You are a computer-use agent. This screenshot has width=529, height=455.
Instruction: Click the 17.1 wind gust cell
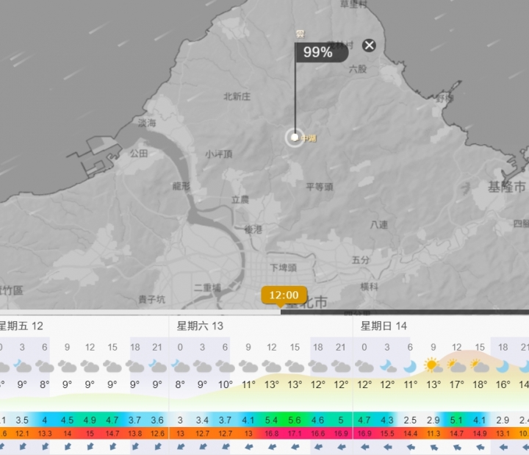[295, 434]
